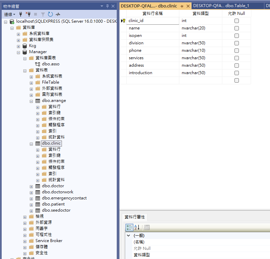
Task: Click the Disconnect server icon
Action: 28,14
